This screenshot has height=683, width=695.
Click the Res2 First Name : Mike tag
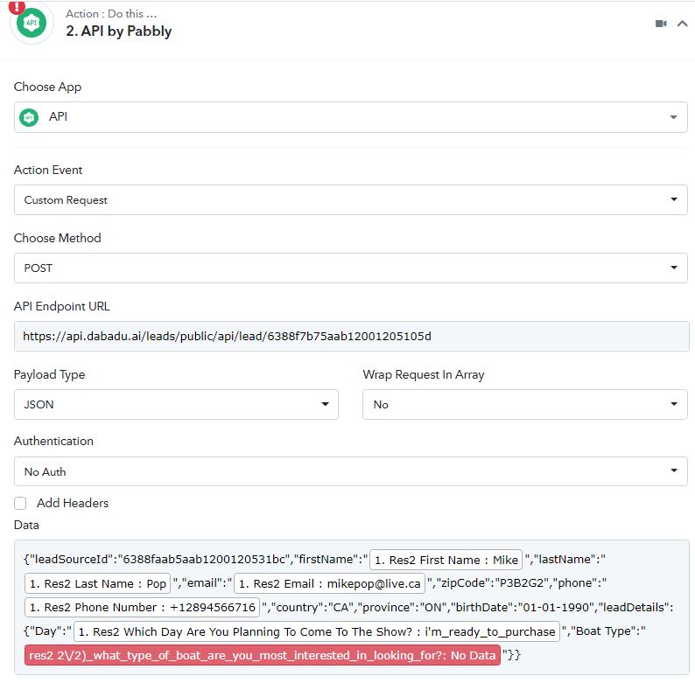click(446, 560)
